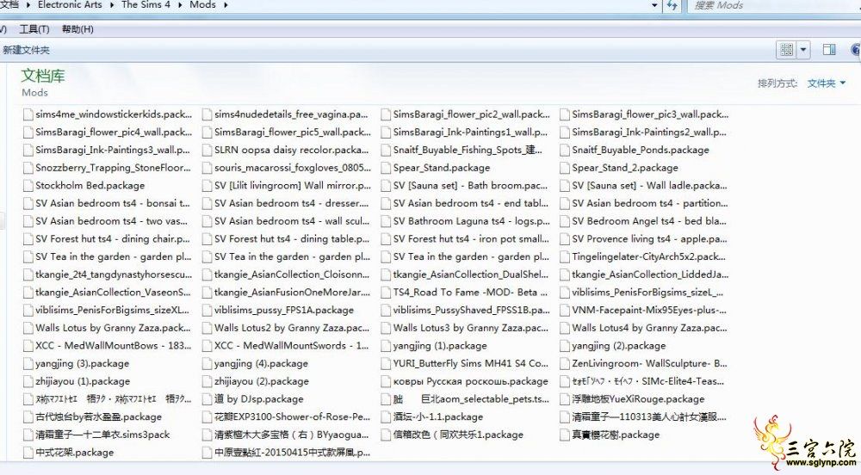
Task: Select file name SV [Sauna set] - Bath broom
Action: point(470,186)
